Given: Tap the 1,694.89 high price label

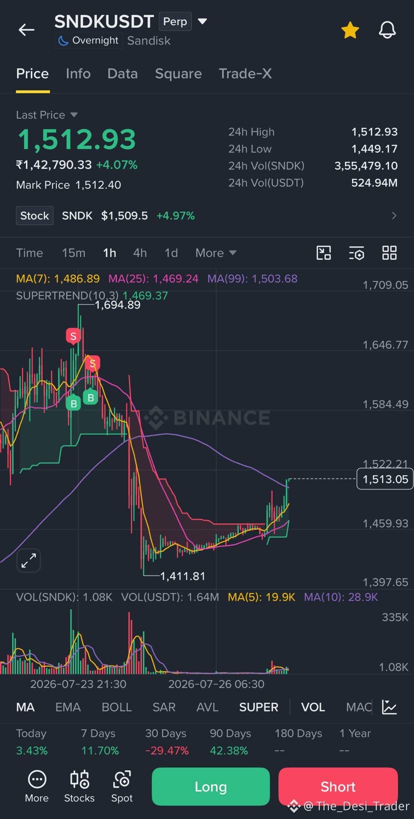Looking at the screenshot, I should [x=117, y=305].
